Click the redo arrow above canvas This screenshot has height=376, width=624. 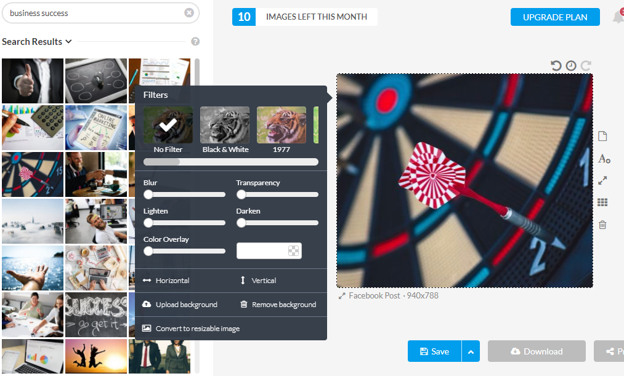[x=586, y=66]
